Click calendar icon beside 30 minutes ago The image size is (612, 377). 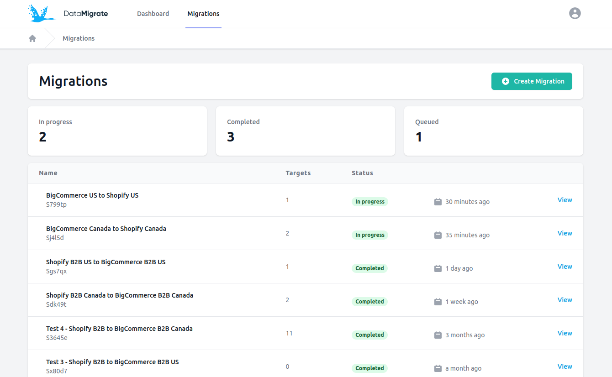[438, 202]
